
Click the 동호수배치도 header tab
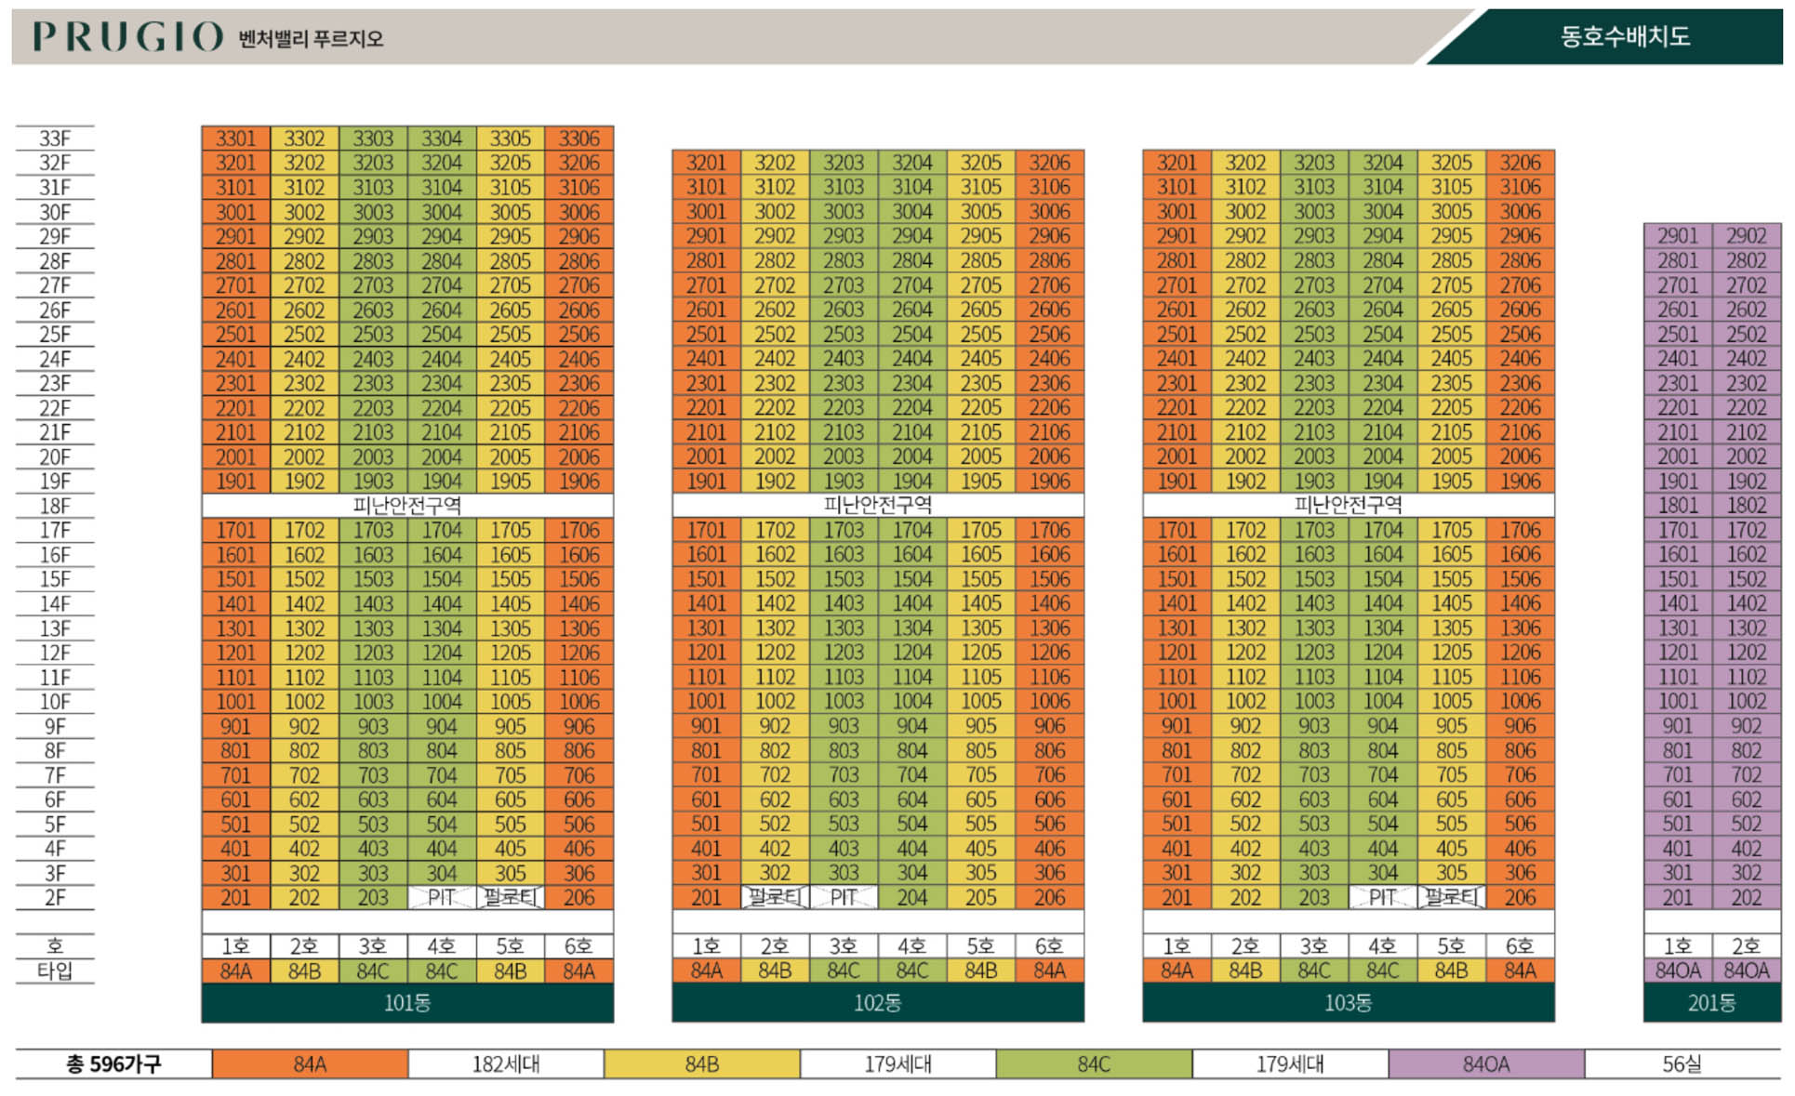[1624, 37]
